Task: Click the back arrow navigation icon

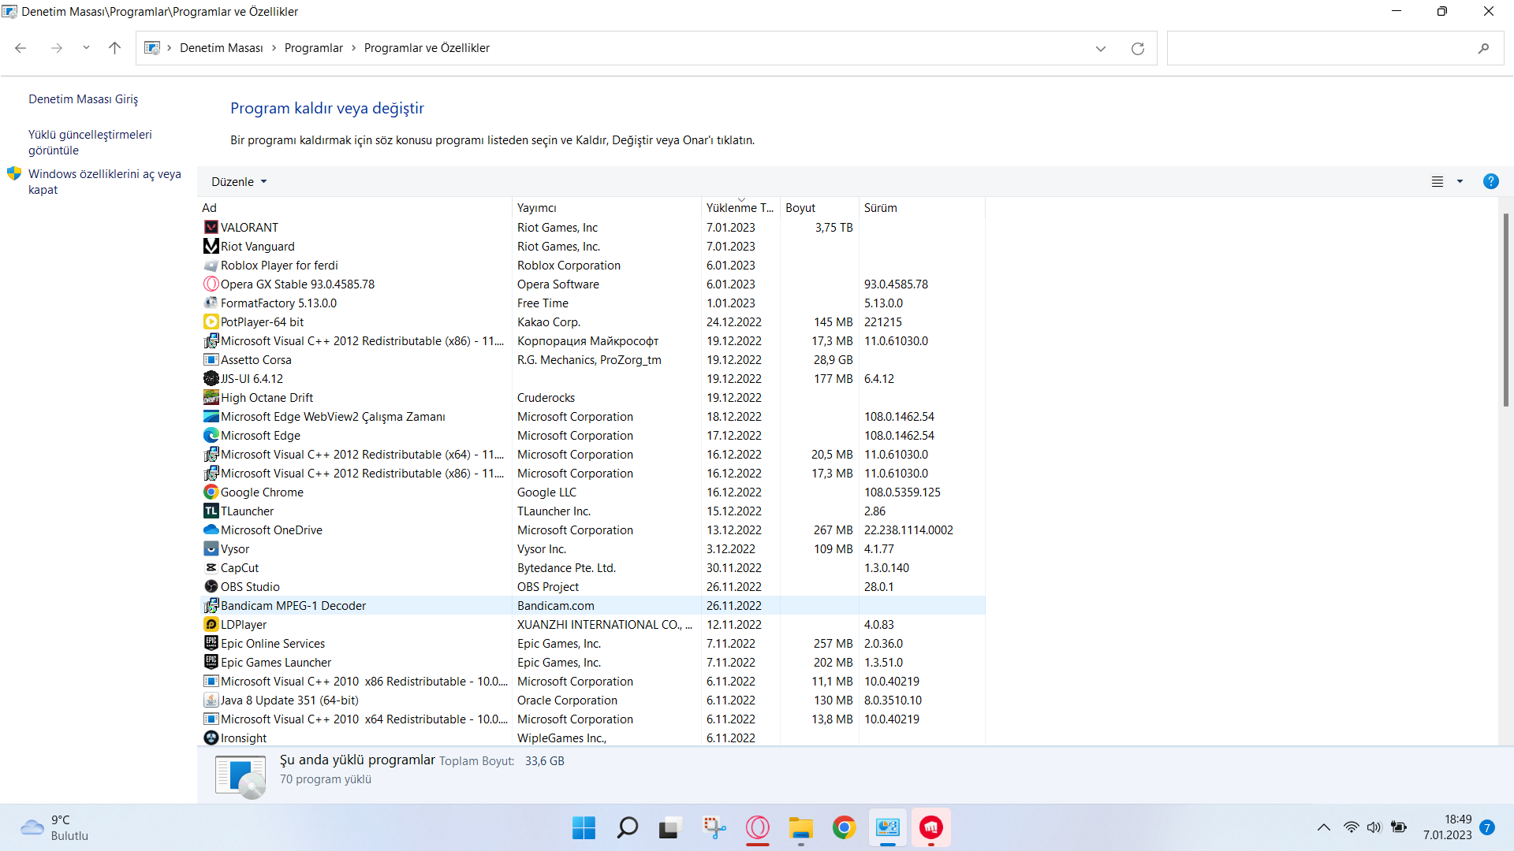Action: click(x=21, y=48)
